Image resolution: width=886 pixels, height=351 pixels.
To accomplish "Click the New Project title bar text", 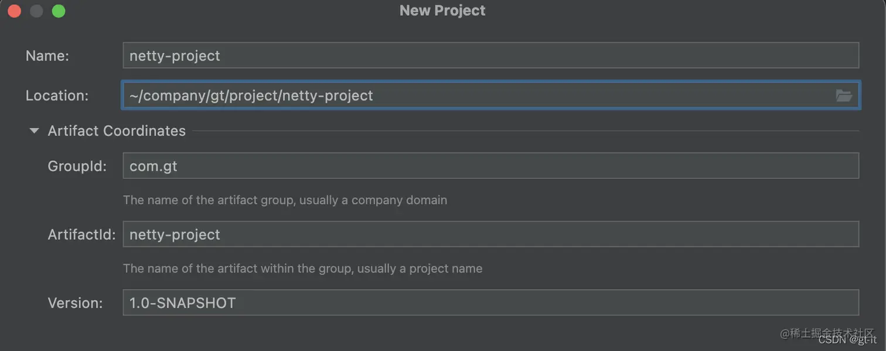I will pos(442,11).
